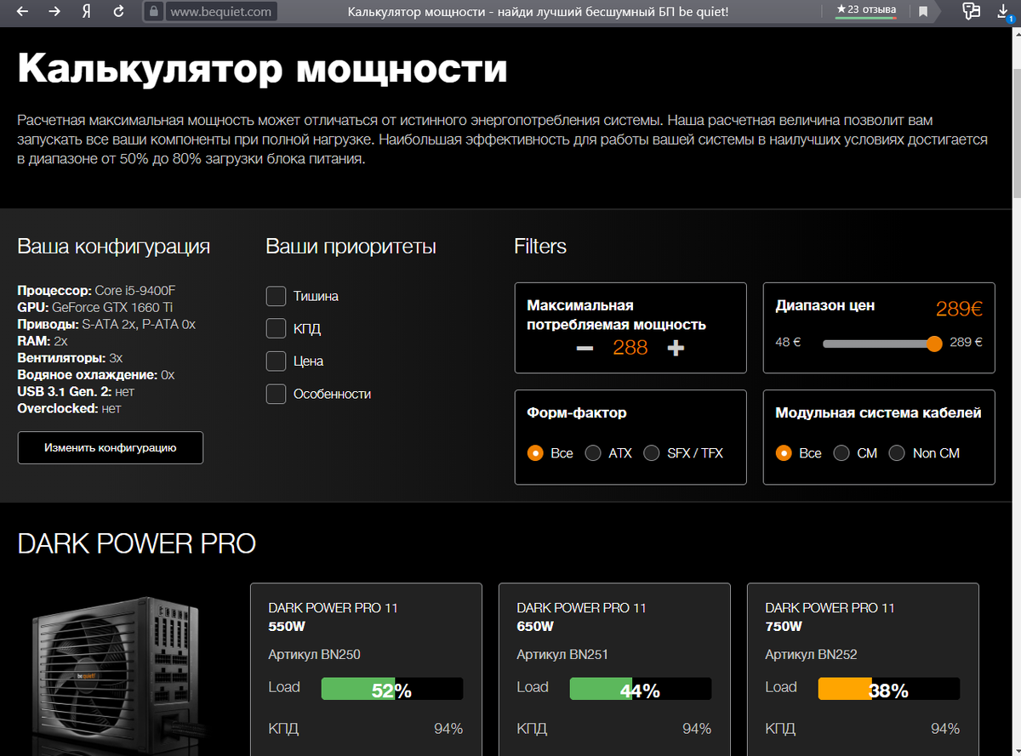Select the CM cable option
The height and width of the screenshot is (756, 1021).
[x=841, y=453]
